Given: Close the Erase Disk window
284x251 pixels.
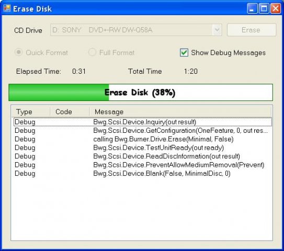Looking at the screenshot, I should [276, 8].
